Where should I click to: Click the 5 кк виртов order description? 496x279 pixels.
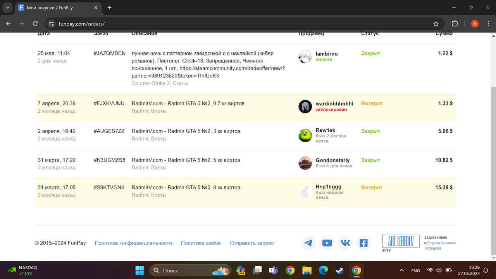pyautogui.click(x=186, y=160)
